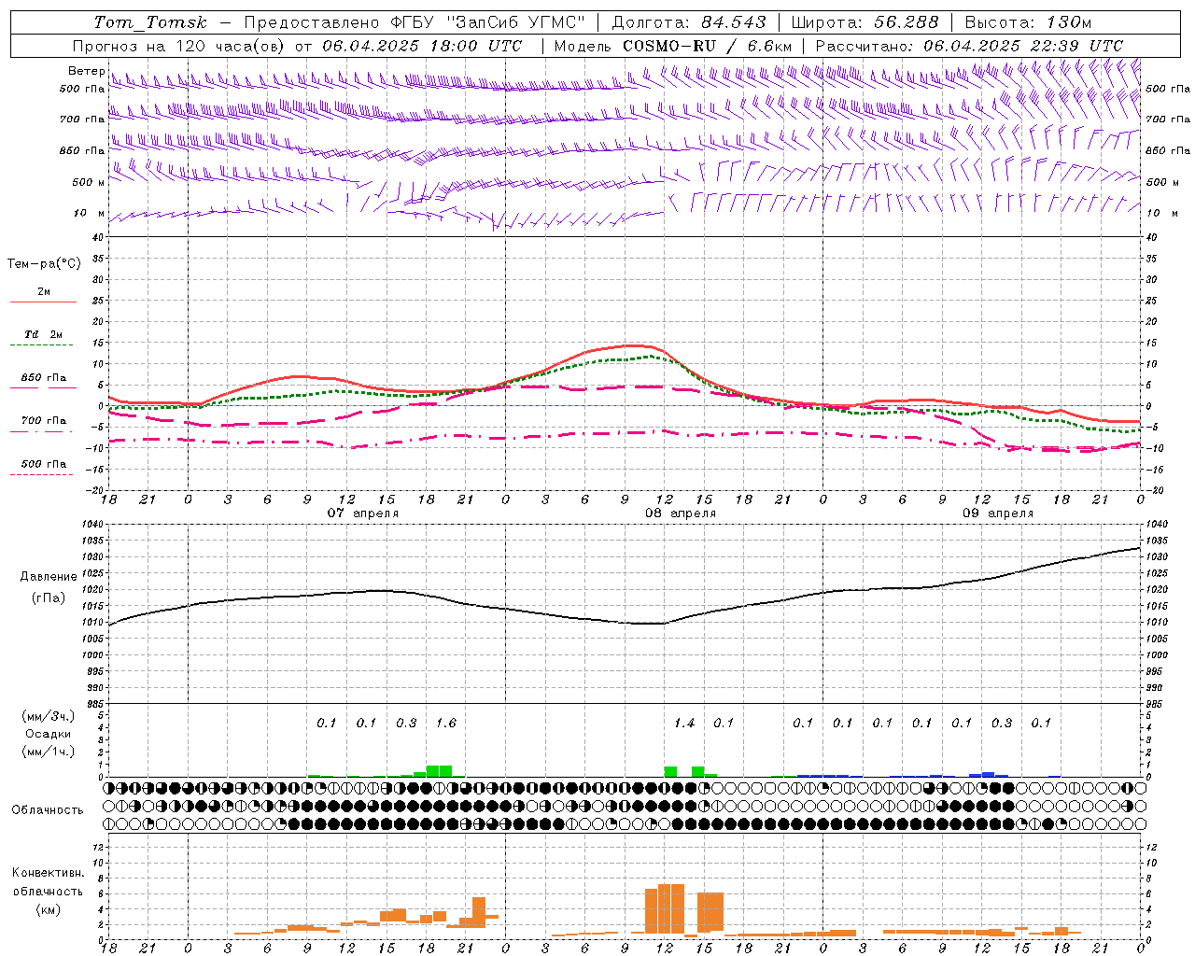Click the Осадки panel label

(48, 734)
